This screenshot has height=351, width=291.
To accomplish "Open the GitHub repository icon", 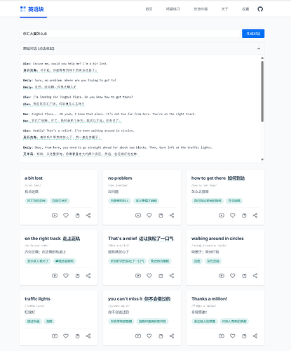I will (260, 9).
